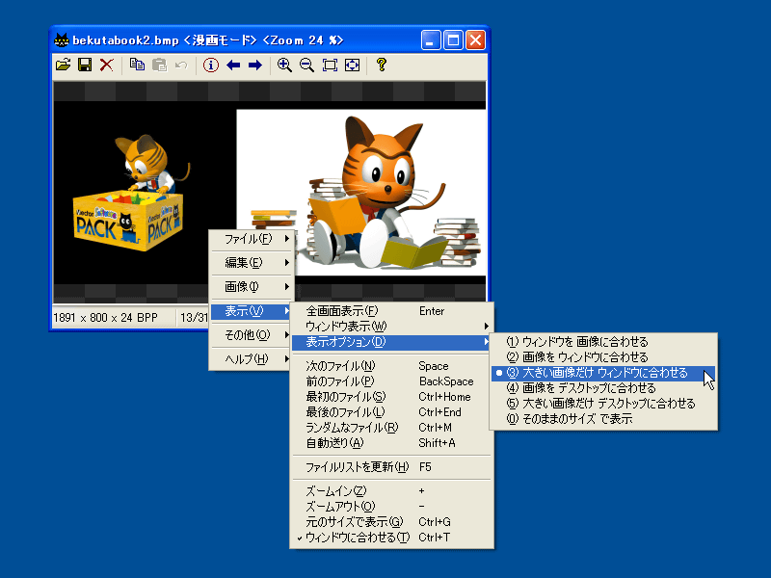Select option ① ウィンドウを画像に合わせる
This screenshot has height=578, width=771.
pos(604,342)
